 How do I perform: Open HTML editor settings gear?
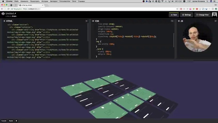coord(4,21)
